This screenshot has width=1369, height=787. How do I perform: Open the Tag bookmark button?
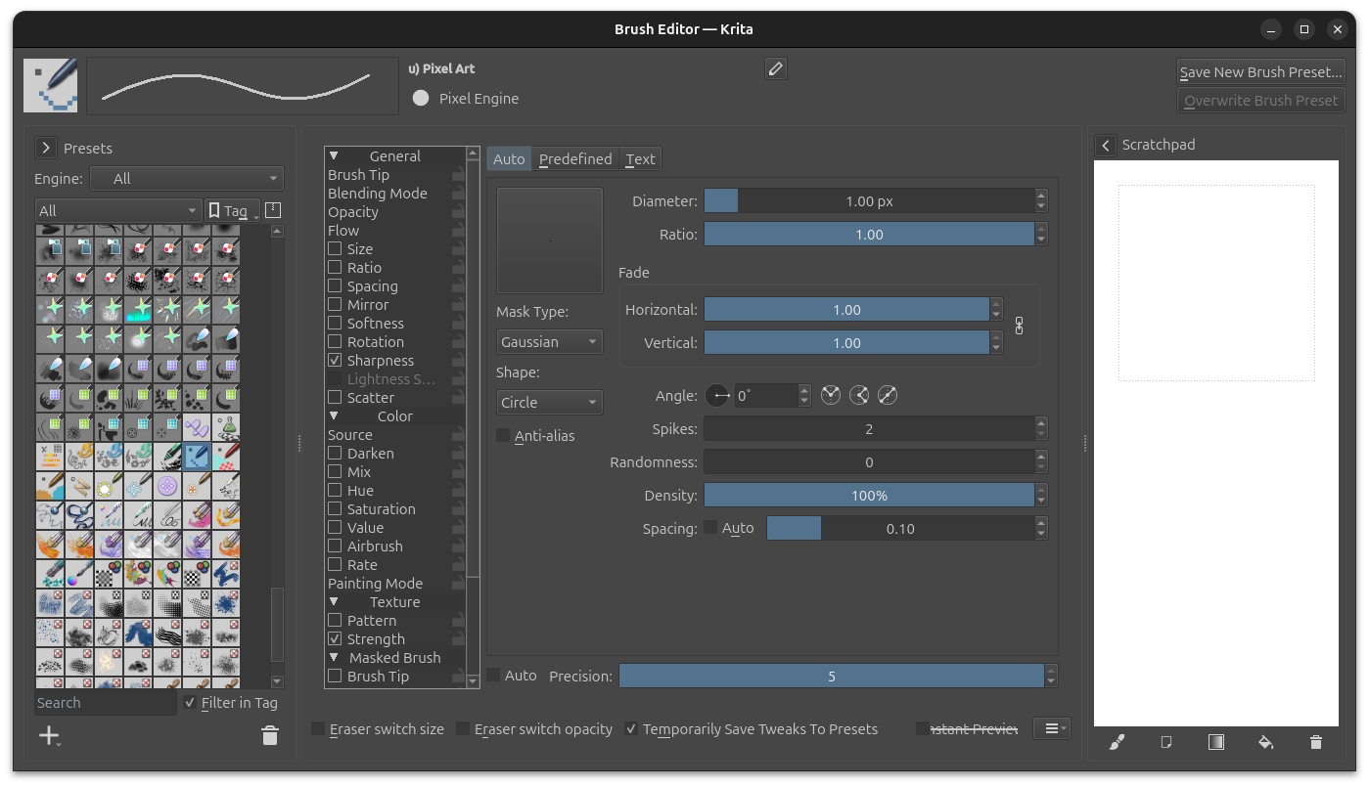pos(233,210)
